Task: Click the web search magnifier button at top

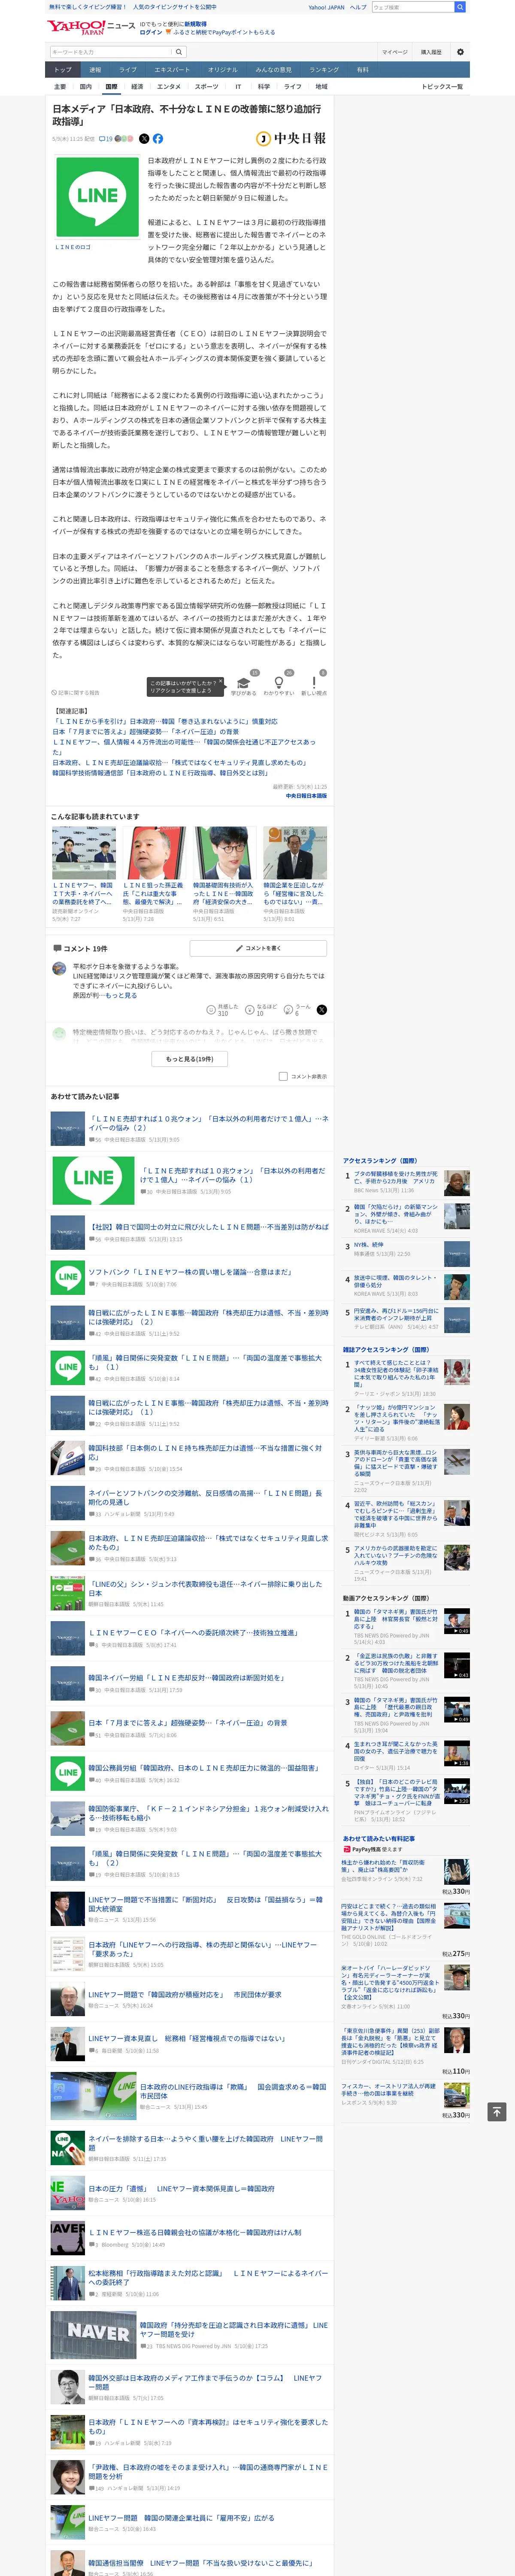Action: click(x=460, y=7)
